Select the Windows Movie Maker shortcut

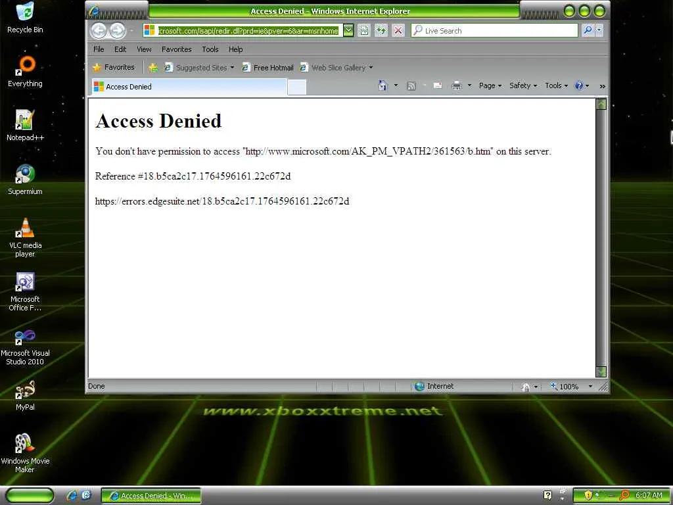(x=25, y=454)
